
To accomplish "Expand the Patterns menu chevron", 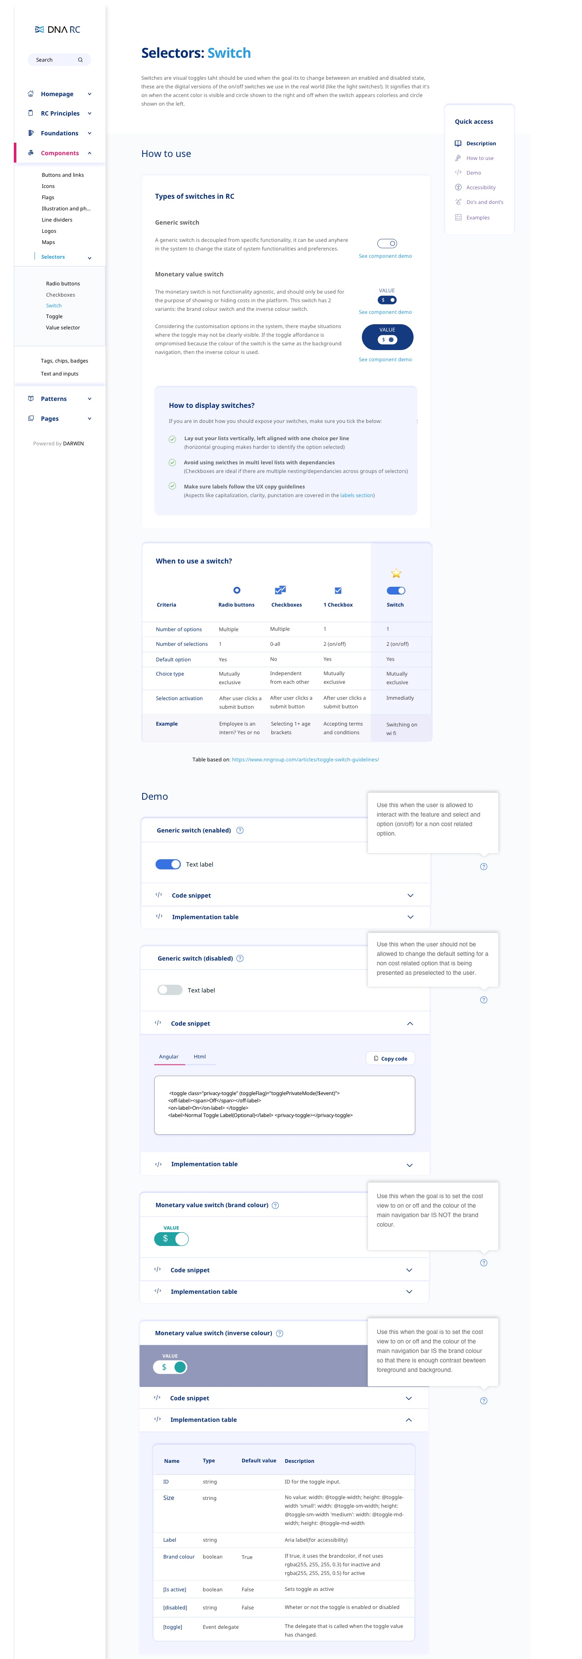I will click(90, 399).
